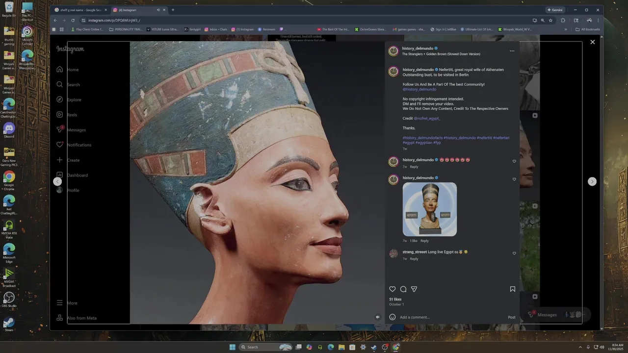
Task: Open the All Bookmarks folder
Action: (588, 29)
